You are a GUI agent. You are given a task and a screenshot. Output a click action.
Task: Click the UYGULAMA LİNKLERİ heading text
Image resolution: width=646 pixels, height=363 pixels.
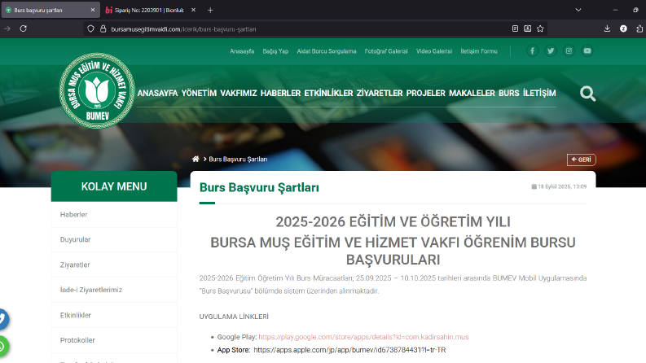[x=234, y=317]
